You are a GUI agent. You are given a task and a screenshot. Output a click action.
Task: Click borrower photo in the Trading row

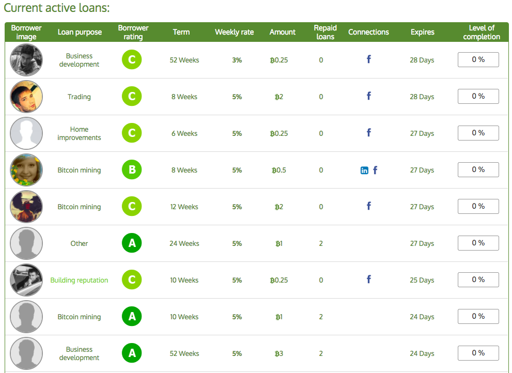(x=26, y=97)
